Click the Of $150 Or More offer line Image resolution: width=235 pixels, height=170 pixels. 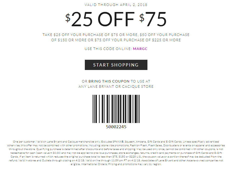[116, 40]
